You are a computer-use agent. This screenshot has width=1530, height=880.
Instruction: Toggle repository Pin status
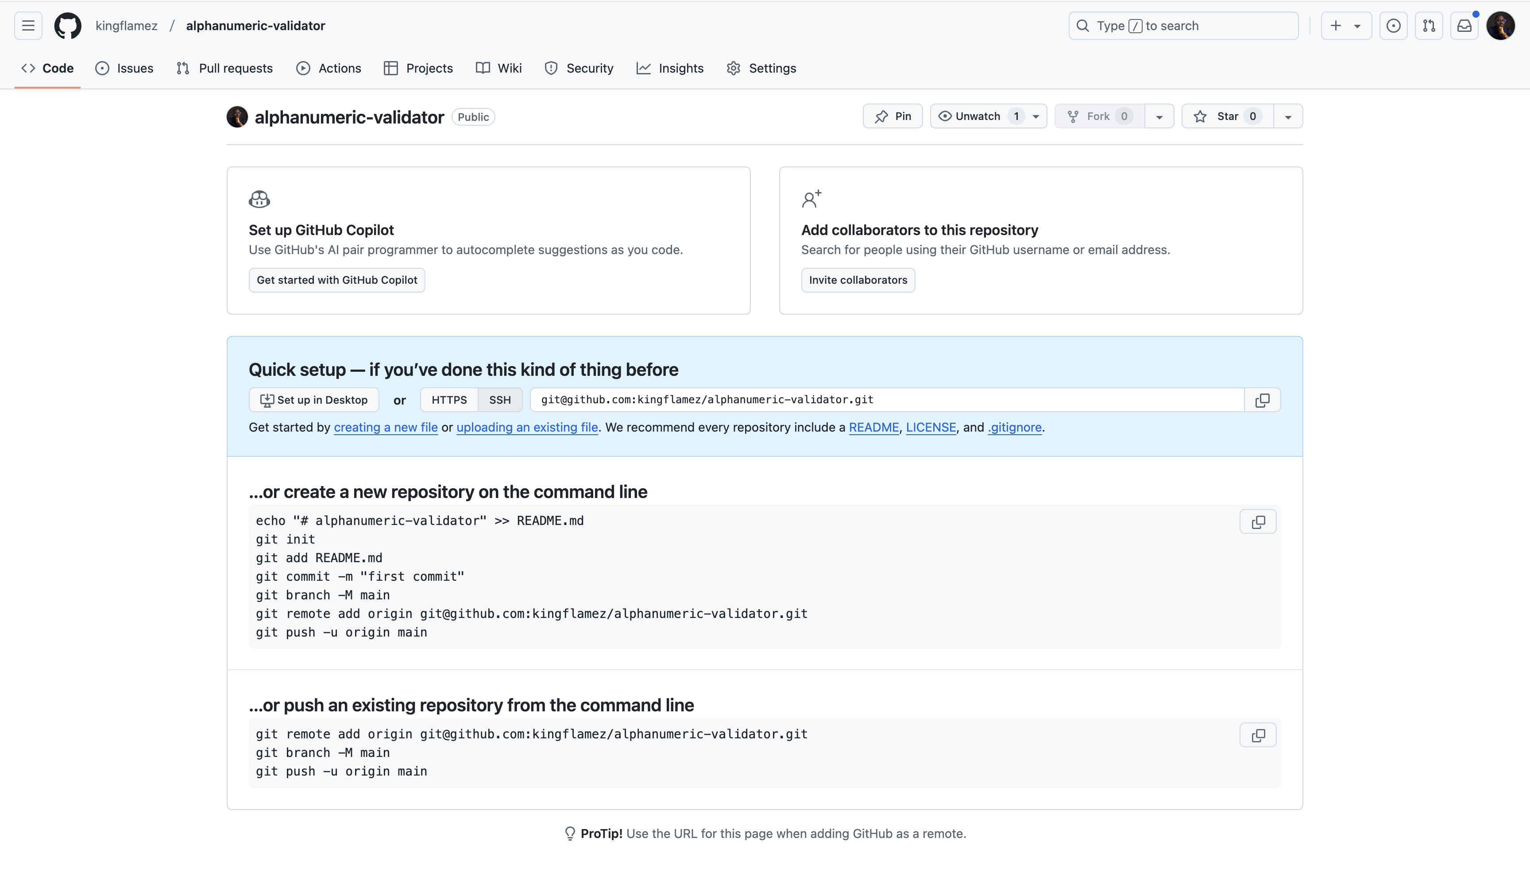[x=893, y=116]
